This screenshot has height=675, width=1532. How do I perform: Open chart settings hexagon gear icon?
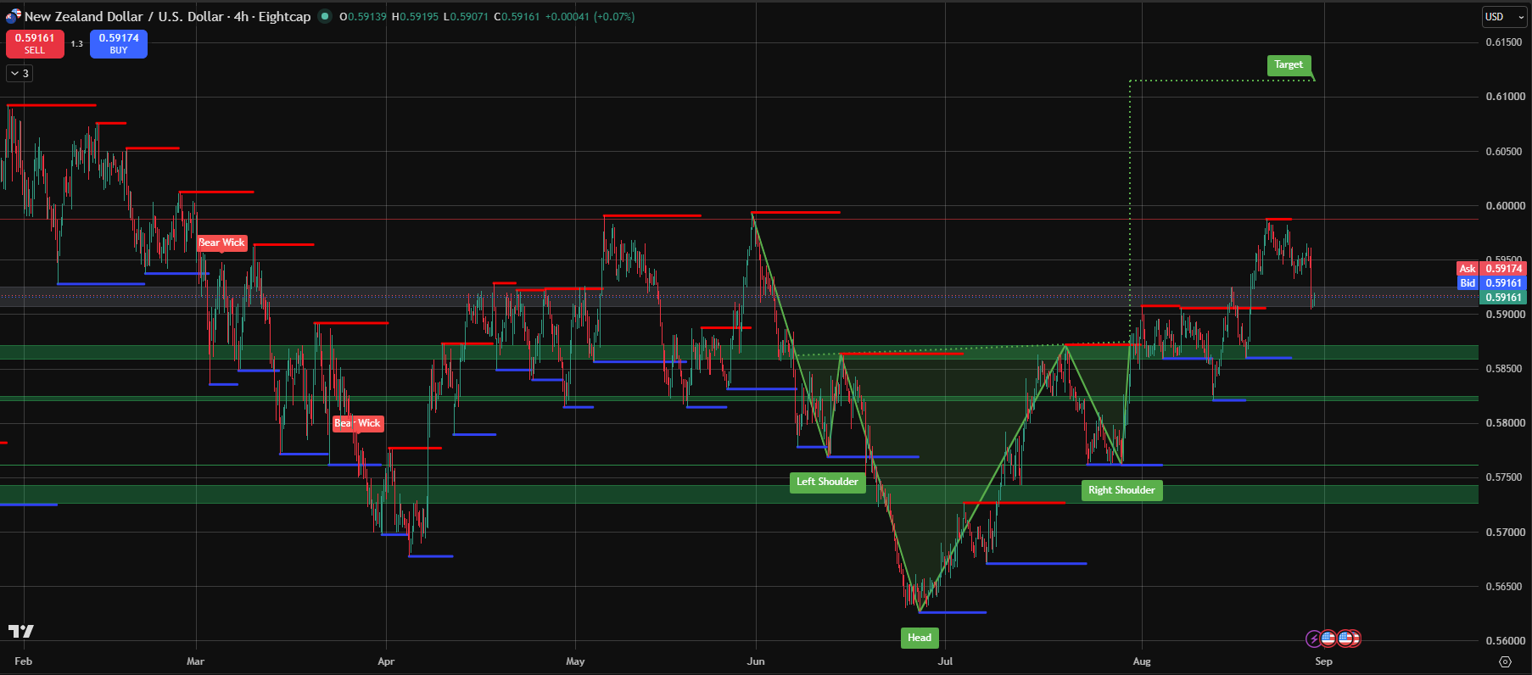tap(1506, 661)
